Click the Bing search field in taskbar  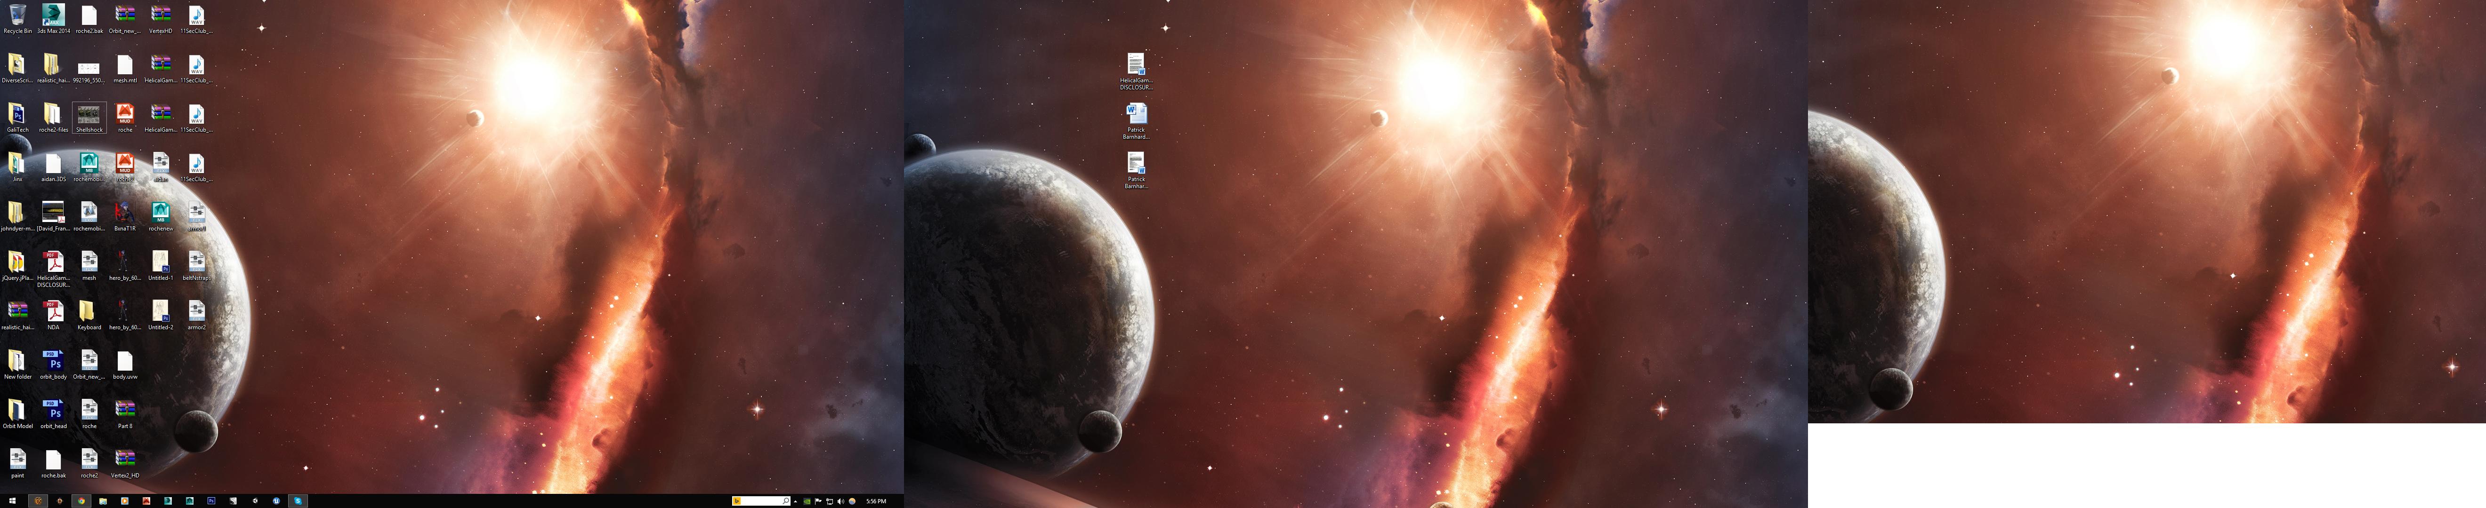pyautogui.click(x=761, y=501)
